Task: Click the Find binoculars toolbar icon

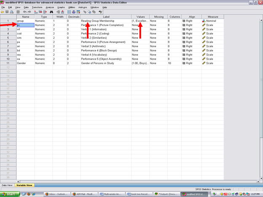Action: coord(51,12)
